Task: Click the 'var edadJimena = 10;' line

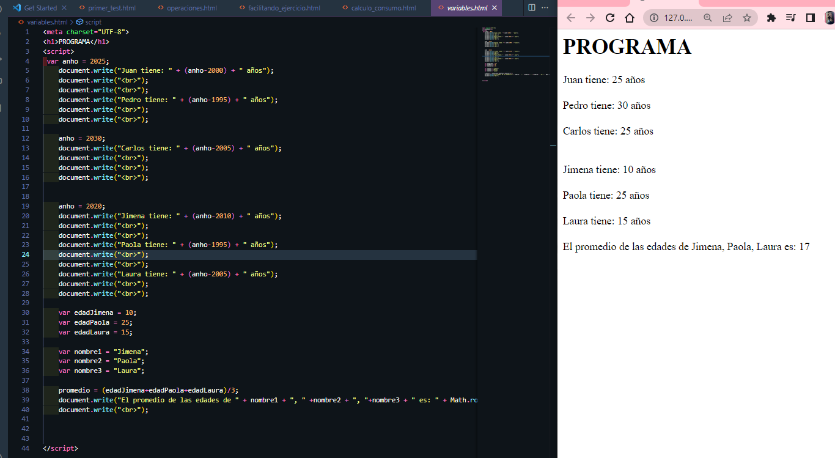Action: (x=97, y=312)
